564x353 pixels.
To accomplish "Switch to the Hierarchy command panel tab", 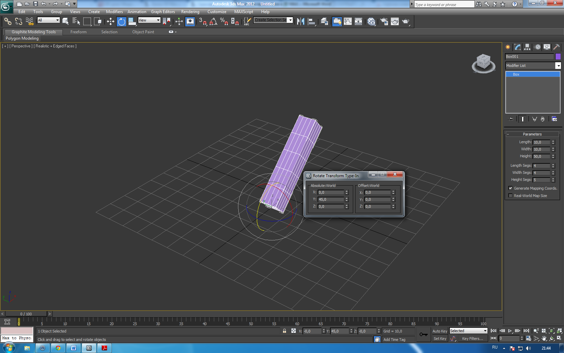I will point(527,47).
